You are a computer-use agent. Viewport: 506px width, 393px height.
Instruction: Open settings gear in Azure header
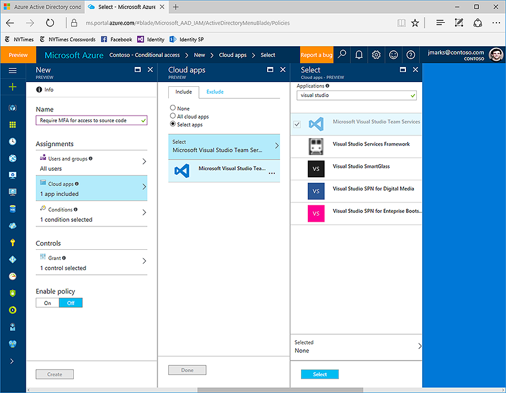point(376,55)
